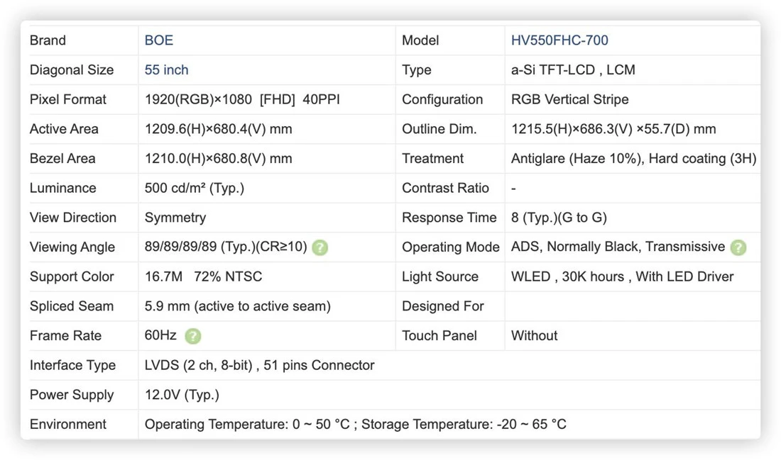The height and width of the screenshot is (460, 781).
Task: Open the 55 inch diagonal size link
Action: (x=166, y=69)
